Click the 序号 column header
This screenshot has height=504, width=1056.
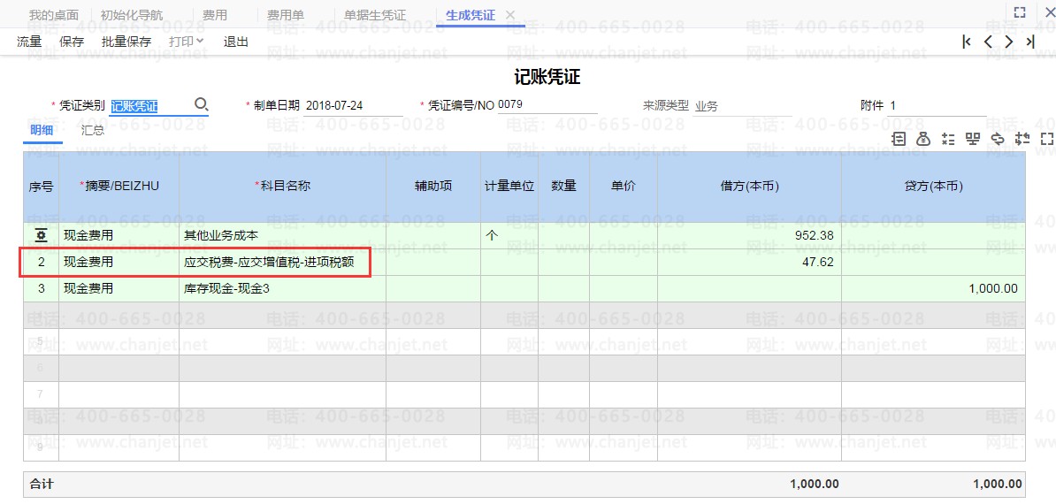(x=41, y=187)
